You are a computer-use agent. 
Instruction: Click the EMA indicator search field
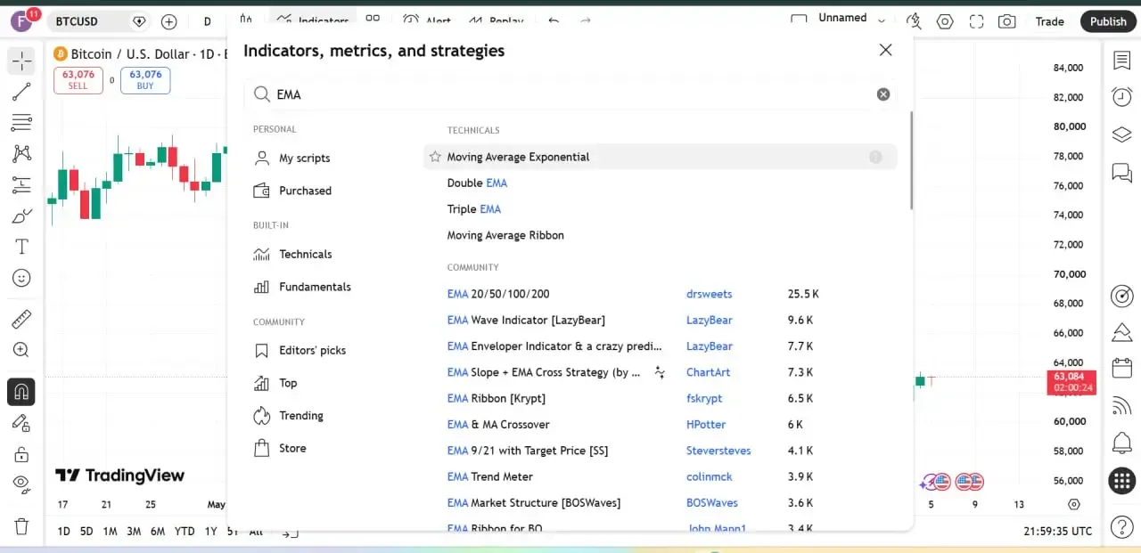570,94
